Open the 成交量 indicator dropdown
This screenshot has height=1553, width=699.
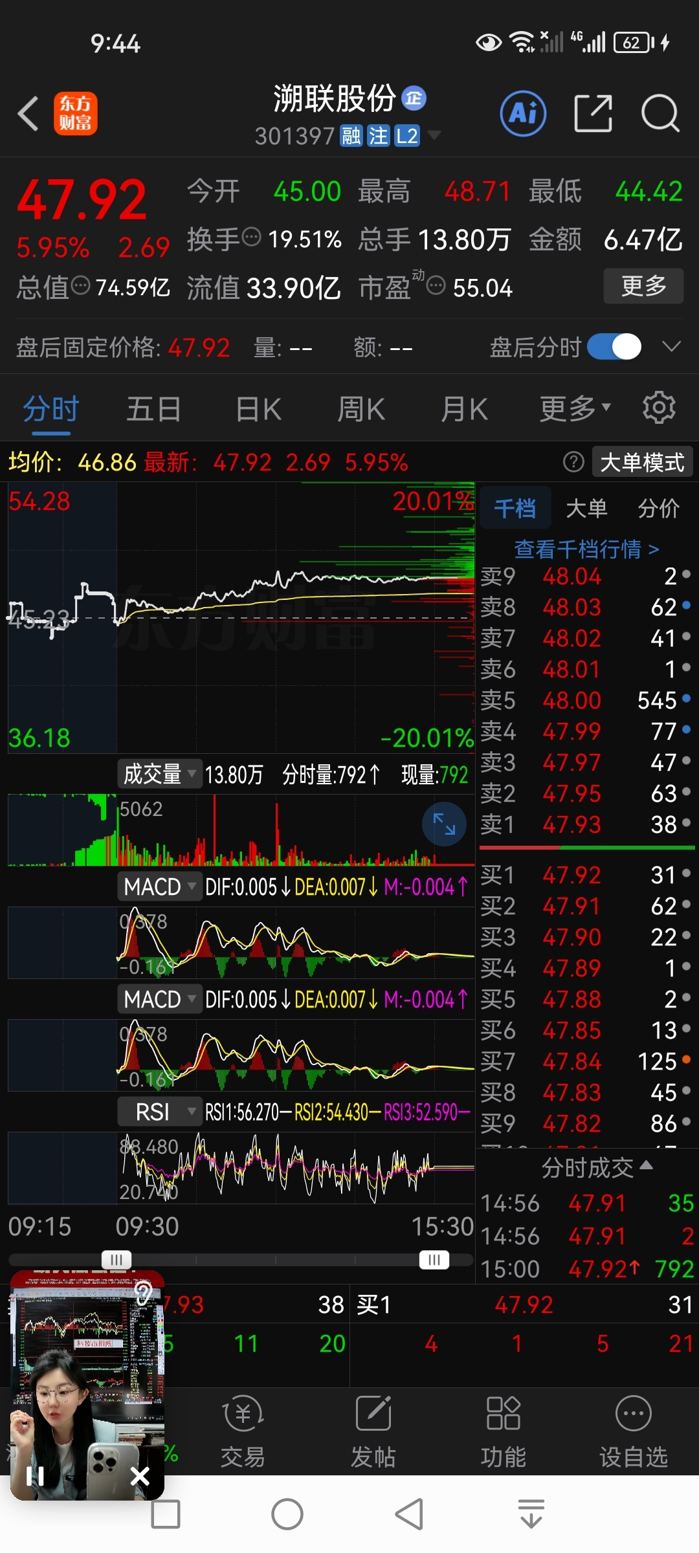coord(160,774)
